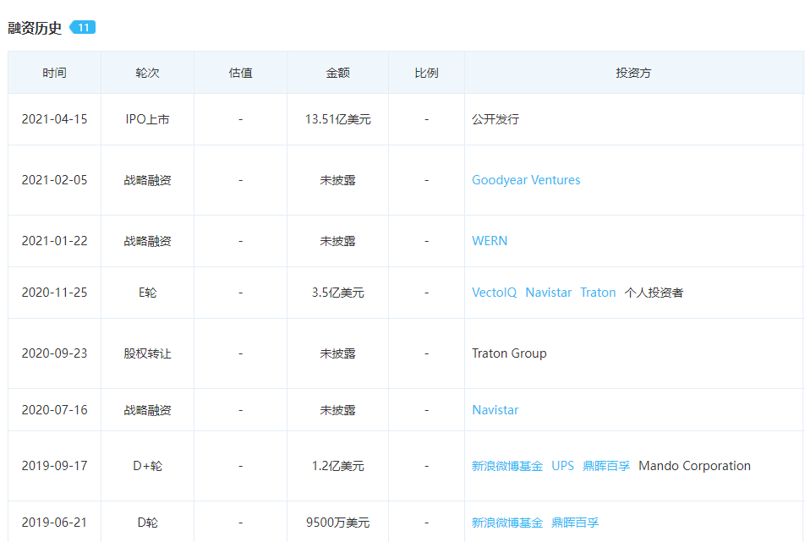The image size is (805, 542).
Task: Open 新浪微博基金 link in D+轮 row
Action: coord(507,466)
